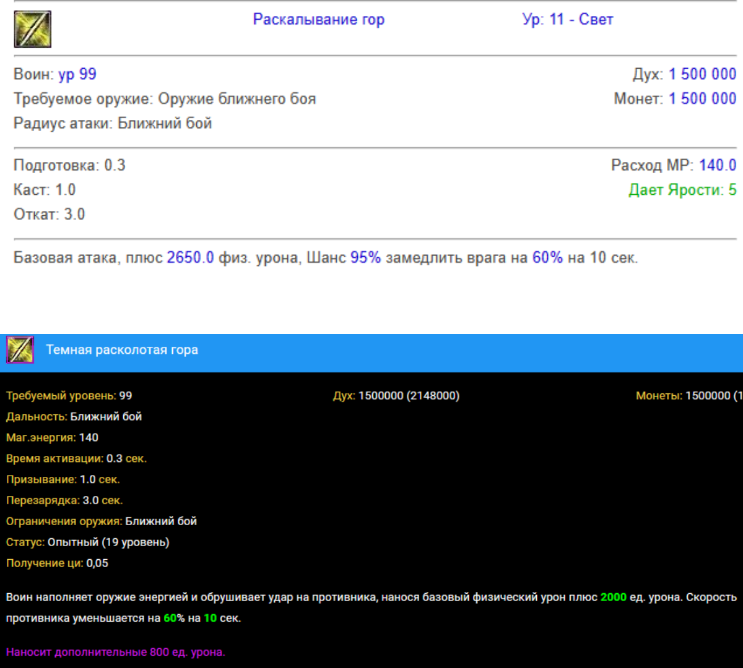Click the Дух 1 500 000 value in top panel
Viewport: 743px width, 668px height.
tap(702, 74)
